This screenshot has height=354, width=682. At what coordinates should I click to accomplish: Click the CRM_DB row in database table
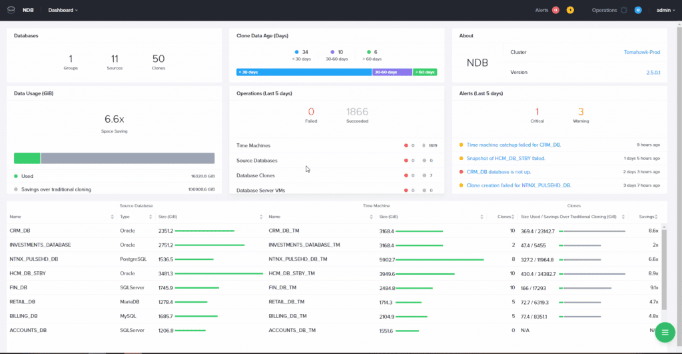click(x=19, y=231)
